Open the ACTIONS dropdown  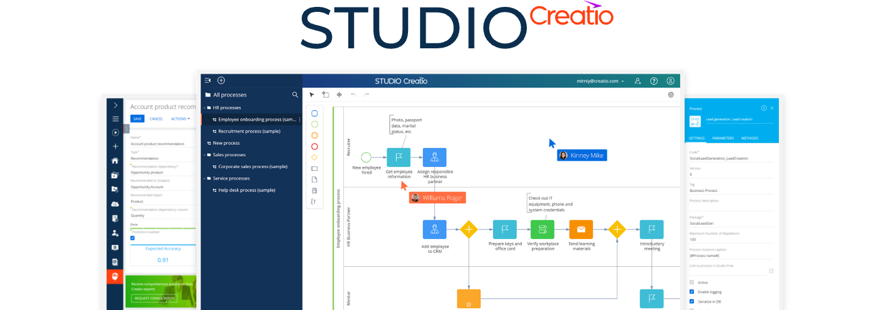[180, 119]
